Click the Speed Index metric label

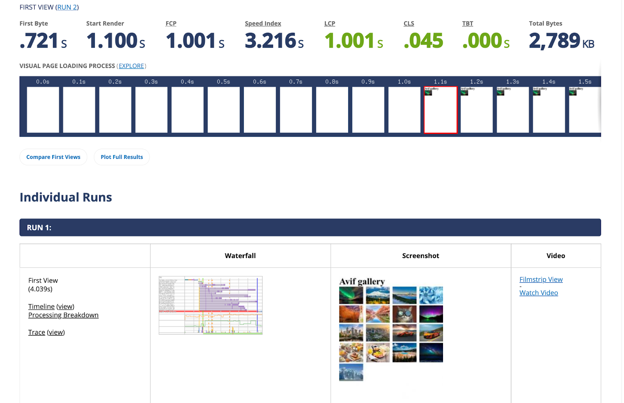pos(263,23)
